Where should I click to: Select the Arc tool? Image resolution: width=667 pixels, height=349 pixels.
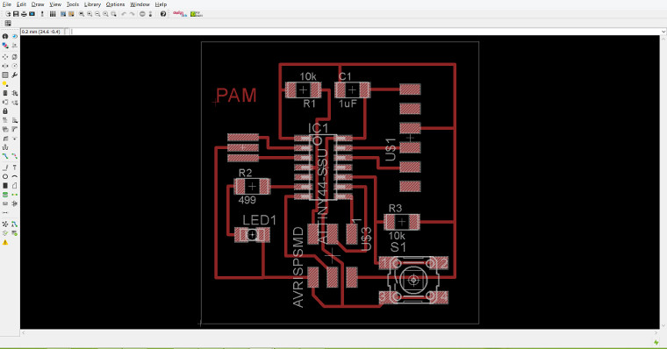point(14,176)
